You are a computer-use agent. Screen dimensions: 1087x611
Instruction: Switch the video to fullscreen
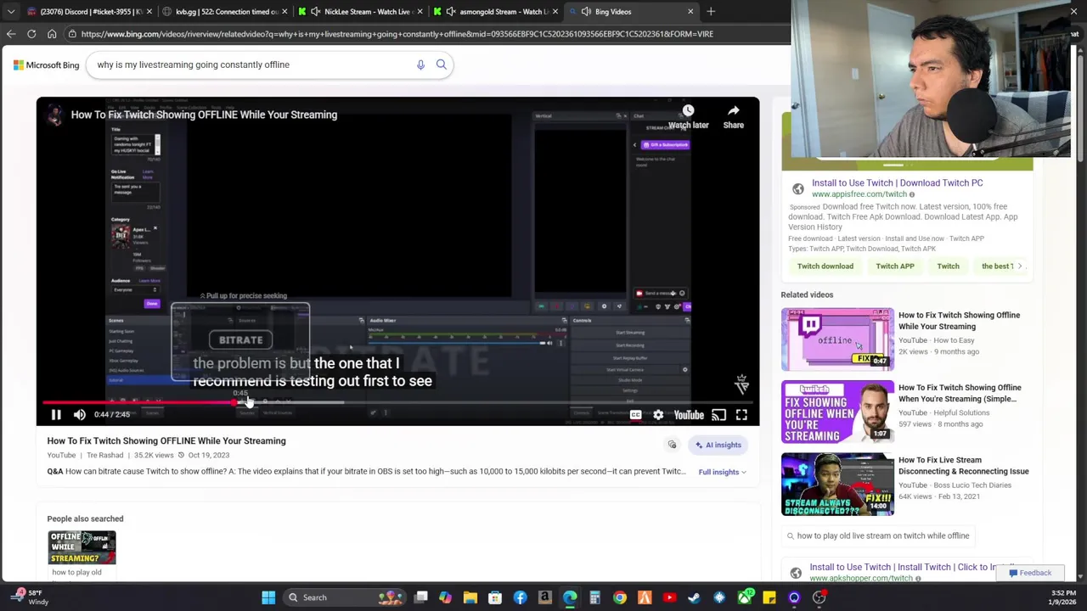point(741,415)
